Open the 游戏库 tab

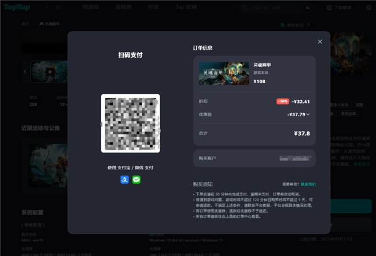pyautogui.click(x=123, y=8)
